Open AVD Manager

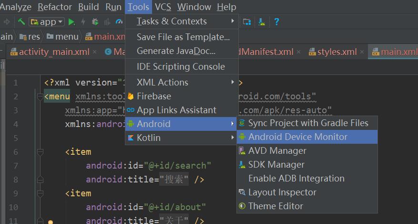307,150
